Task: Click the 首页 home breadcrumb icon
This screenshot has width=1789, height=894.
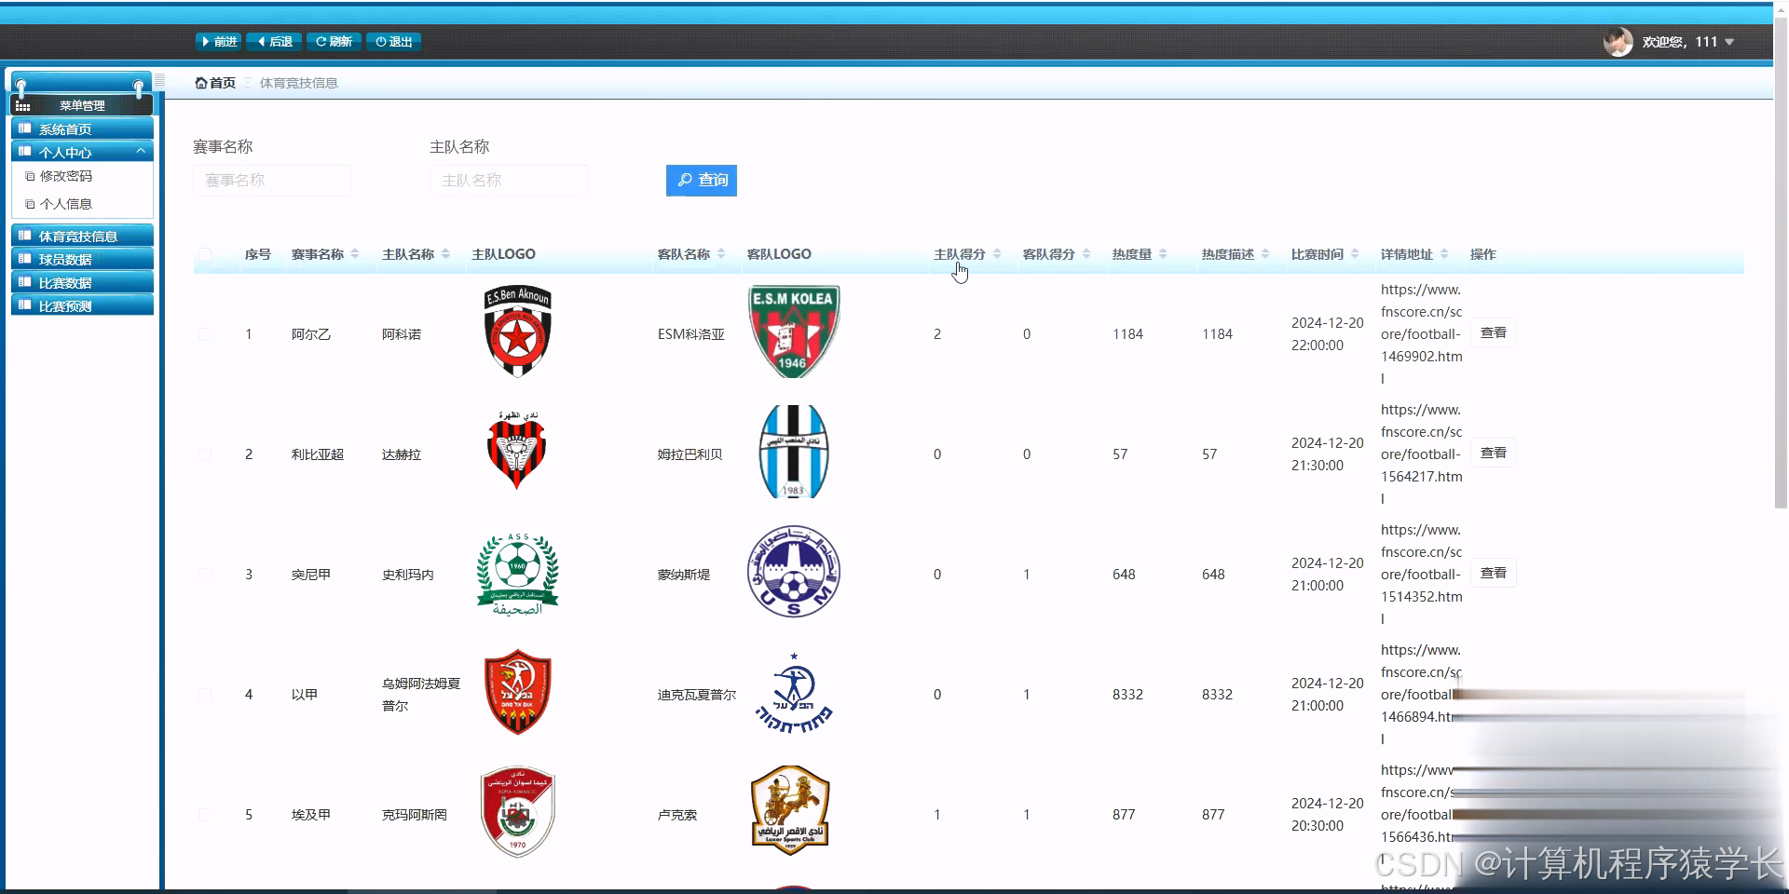Action: tap(200, 83)
